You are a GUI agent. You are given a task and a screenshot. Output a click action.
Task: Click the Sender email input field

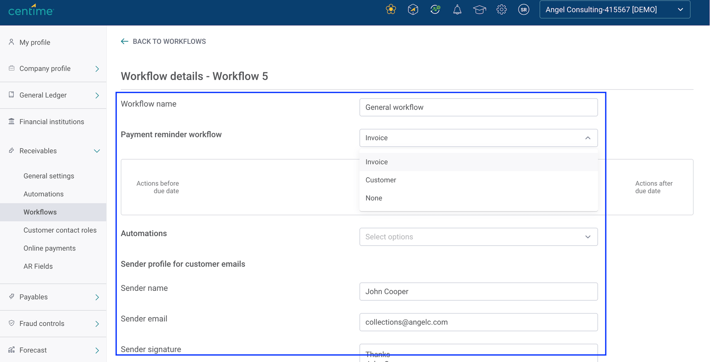tap(478, 322)
